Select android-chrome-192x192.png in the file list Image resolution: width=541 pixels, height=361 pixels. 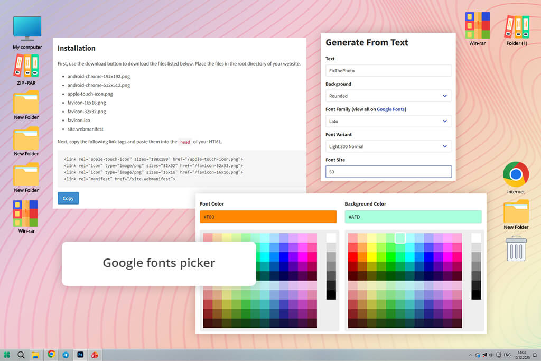(99, 76)
